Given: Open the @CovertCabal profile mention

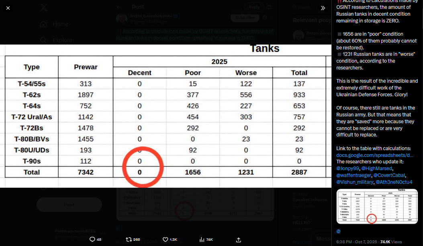Looking at the screenshot, I should (x=389, y=175).
